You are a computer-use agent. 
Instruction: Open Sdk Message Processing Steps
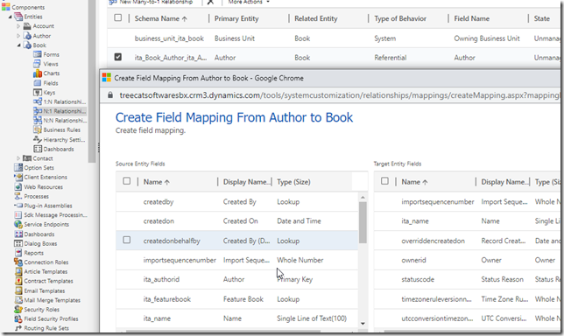[x=51, y=215]
